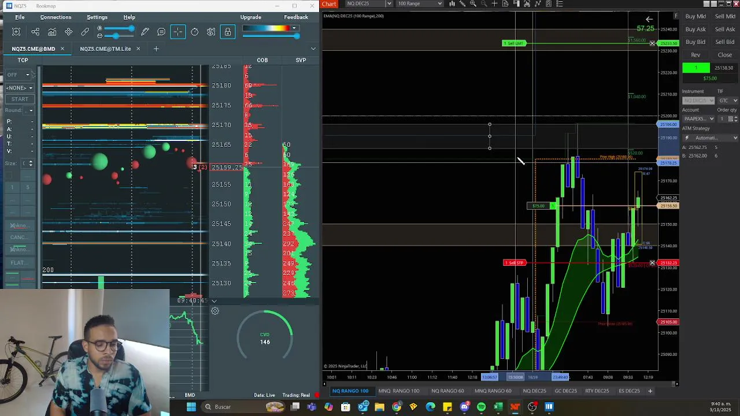Open the Windows Start menu

[x=191, y=407]
